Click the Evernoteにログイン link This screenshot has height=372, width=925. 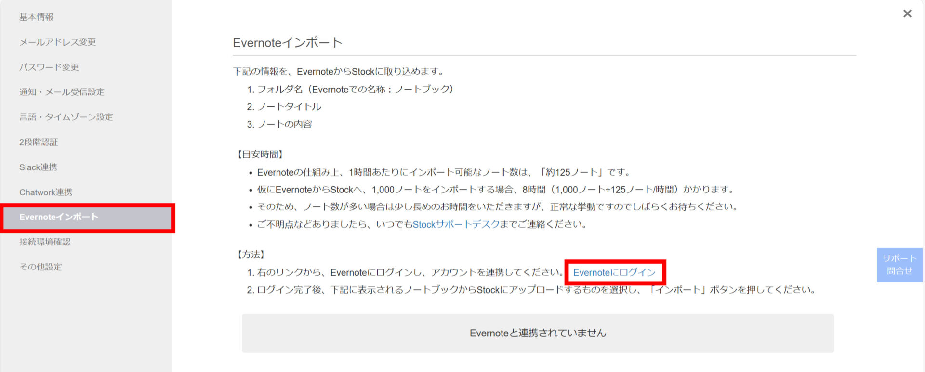tap(614, 272)
